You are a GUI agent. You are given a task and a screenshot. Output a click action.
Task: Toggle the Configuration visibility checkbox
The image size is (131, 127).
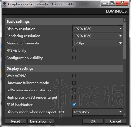pyautogui.click(x=74, y=58)
